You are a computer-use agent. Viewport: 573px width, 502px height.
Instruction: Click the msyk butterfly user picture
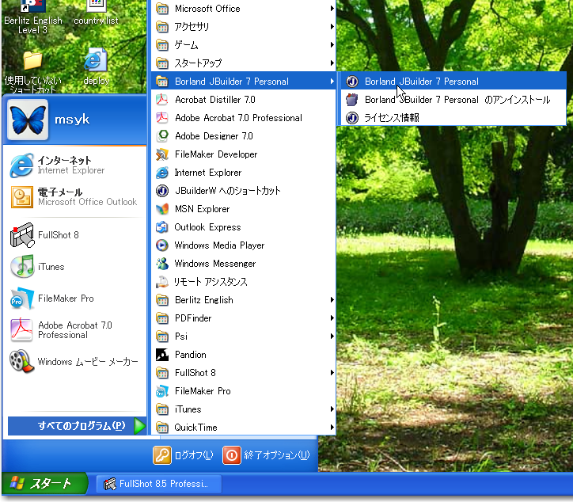pyautogui.click(x=28, y=119)
